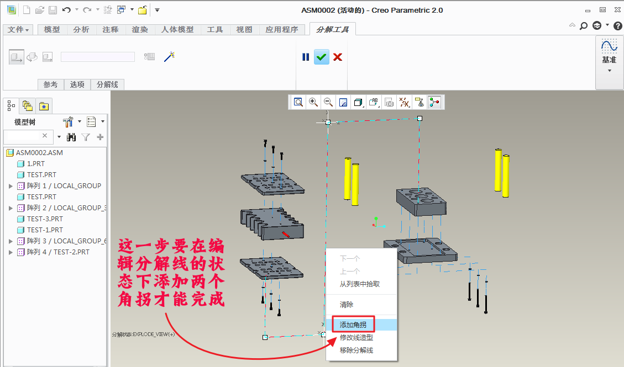The height and width of the screenshot is (367, 624).
Task: Expand the 阵列 1 / LOCAL_GROUP tree node
Action: point(11,186)
